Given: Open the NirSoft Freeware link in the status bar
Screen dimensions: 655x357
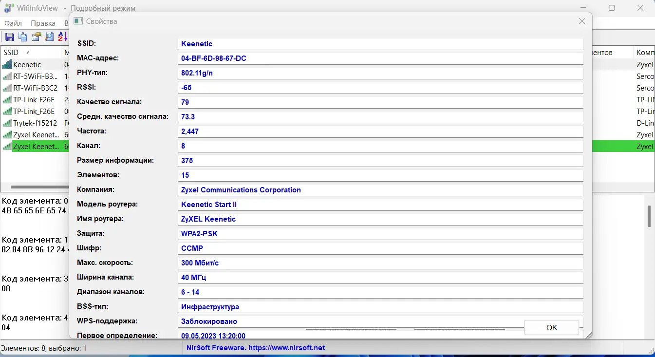Looking at the screenshot, I should pos(256,348).
